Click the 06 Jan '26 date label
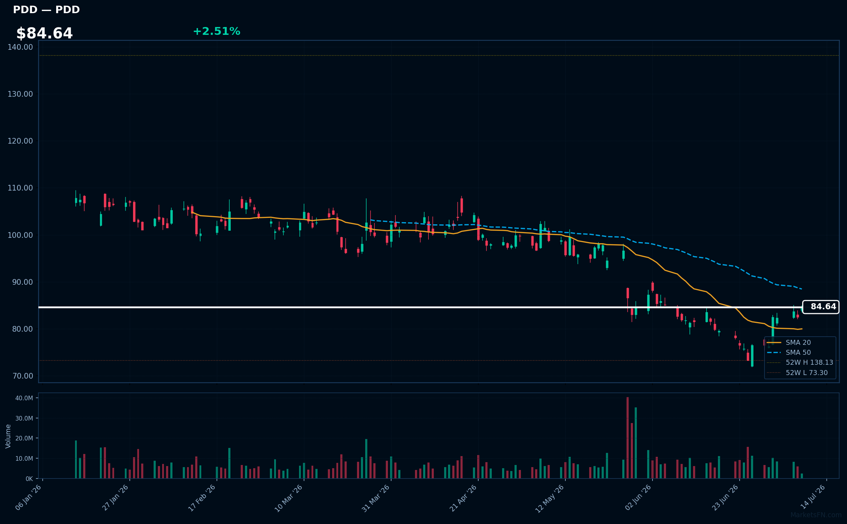 pyautogui.click(x=28, y=498)
